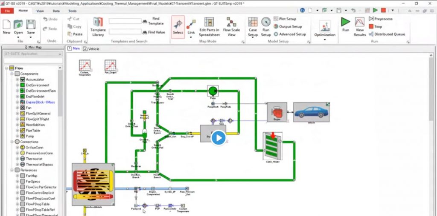The width and height of the screenshot is (437, 216).
Task: Click the green run icon in the quick-access bar
Action: pos(376,10)
